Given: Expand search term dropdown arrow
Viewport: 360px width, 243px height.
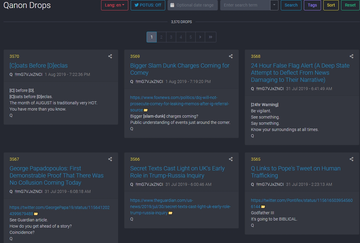Looking at the screenshot, I should tap(274, 5).
